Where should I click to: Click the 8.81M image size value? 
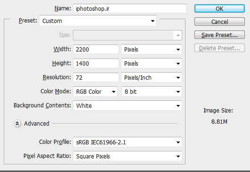click(x=219, y=122)
